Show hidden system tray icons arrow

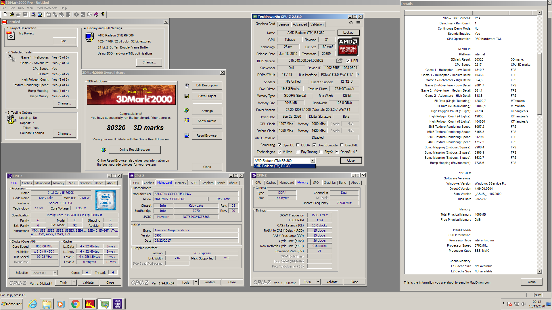coord(503,304)
